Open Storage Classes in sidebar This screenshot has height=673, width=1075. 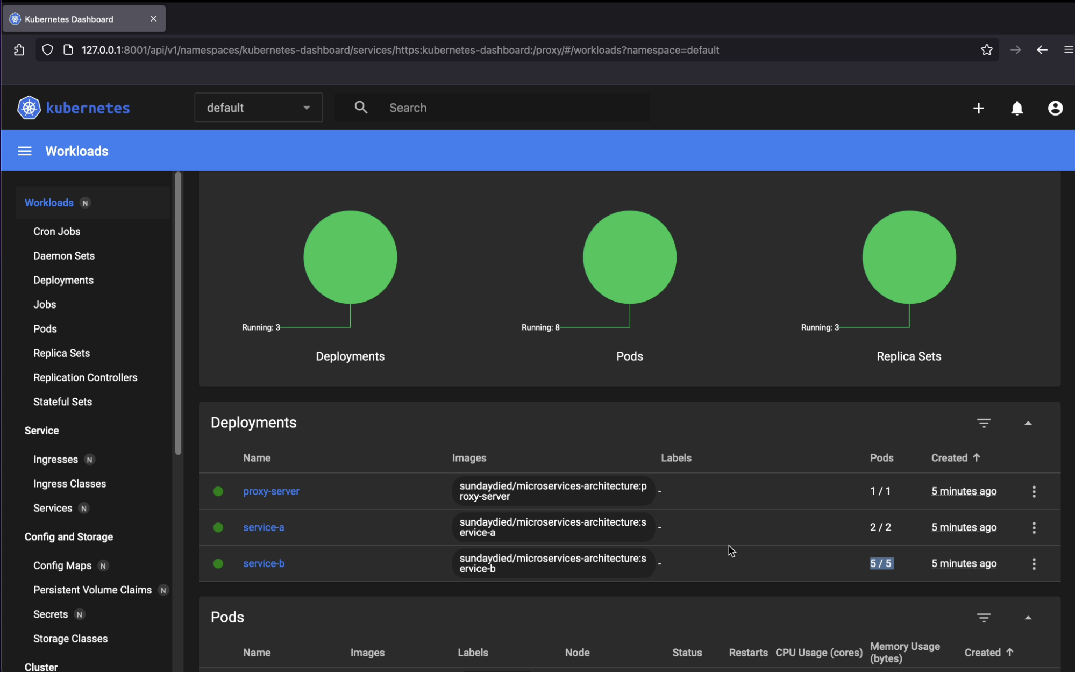click(x=70, y=639)
